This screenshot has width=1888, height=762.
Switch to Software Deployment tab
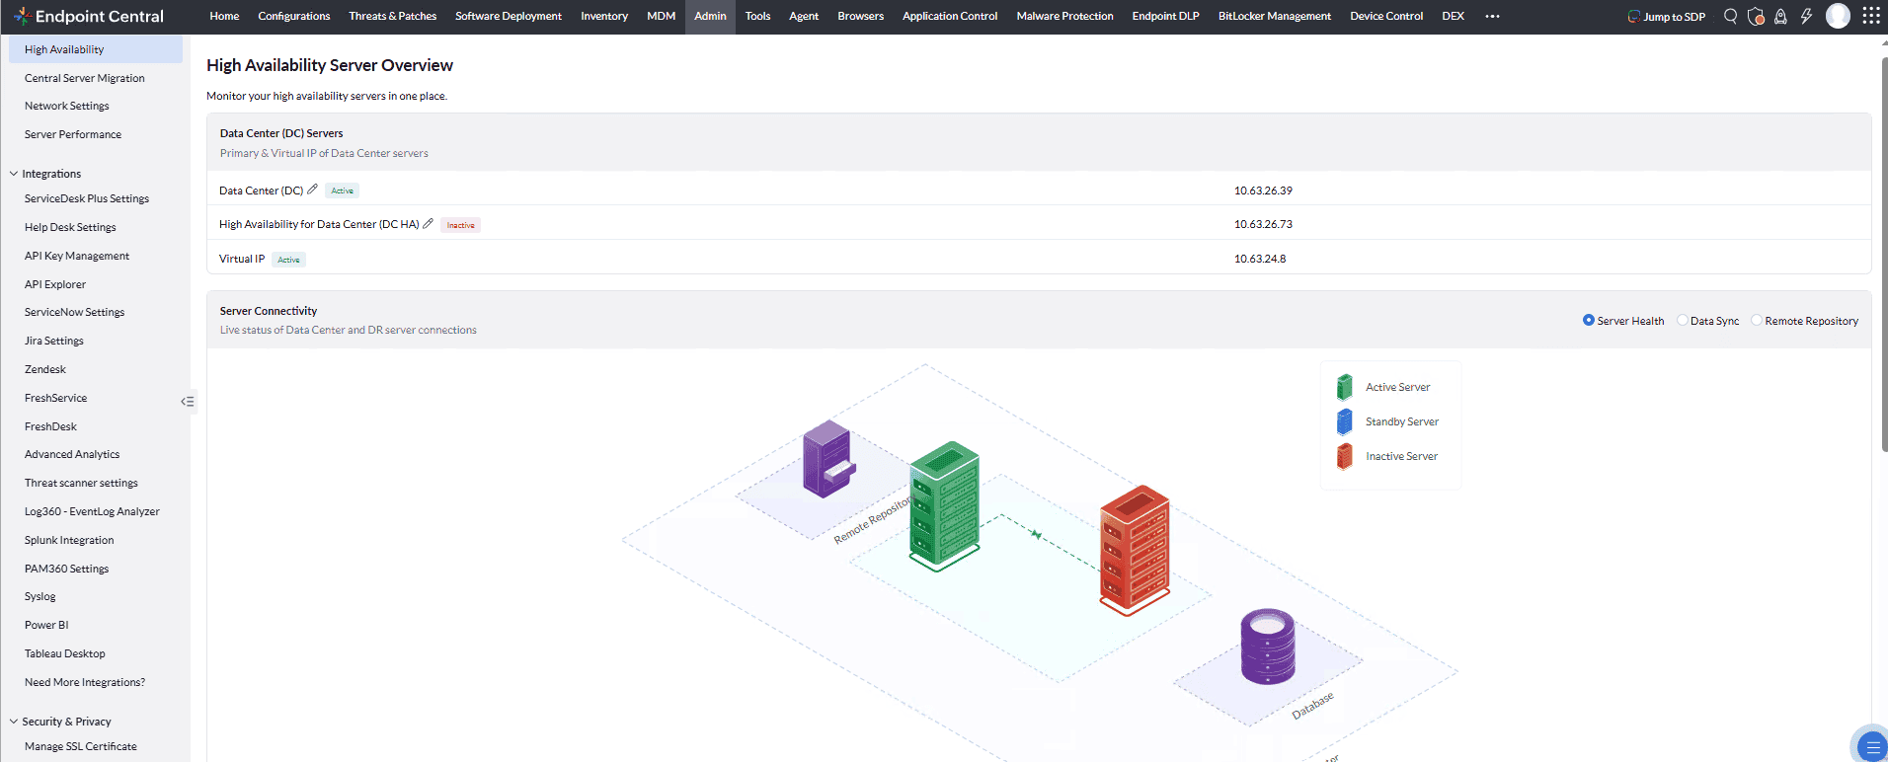[x=509, y=16]
